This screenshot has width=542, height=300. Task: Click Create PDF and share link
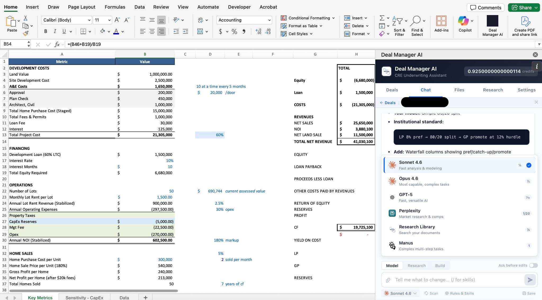click(525, 26)
